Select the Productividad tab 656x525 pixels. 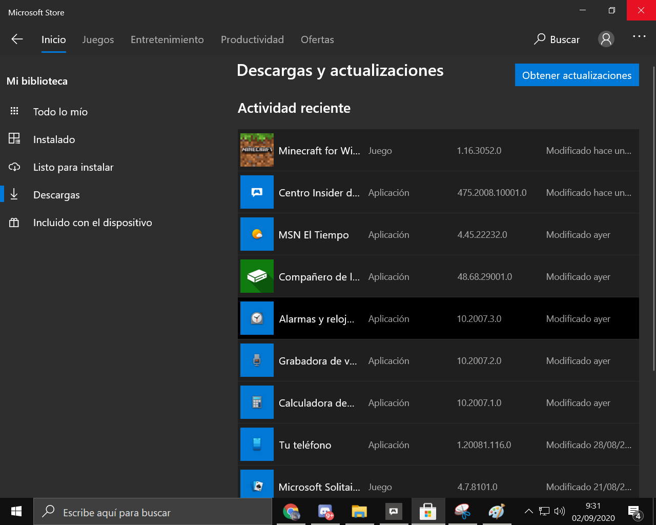(x=252, y=39)
